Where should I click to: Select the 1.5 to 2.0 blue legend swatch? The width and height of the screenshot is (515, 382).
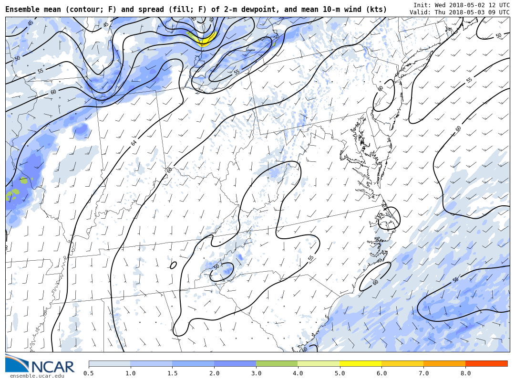coord(194,363)
